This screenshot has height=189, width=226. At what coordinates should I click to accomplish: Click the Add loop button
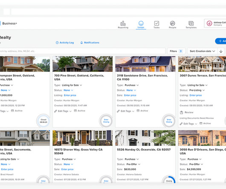pyautogui.click(x=220, y=41)
